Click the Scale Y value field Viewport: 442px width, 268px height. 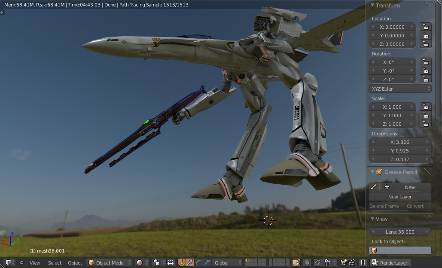click(392, 115)
